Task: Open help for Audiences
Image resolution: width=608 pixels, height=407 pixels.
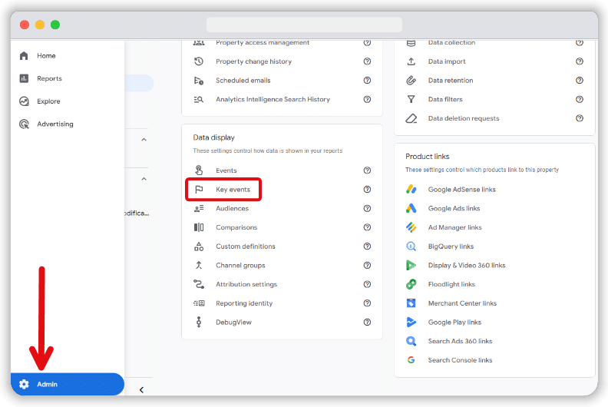Action: (x=367, y=208)
